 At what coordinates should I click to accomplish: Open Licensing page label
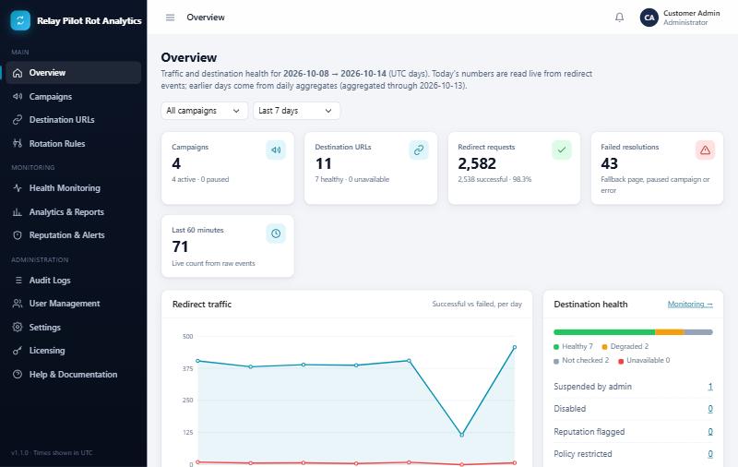click(47, 351)
